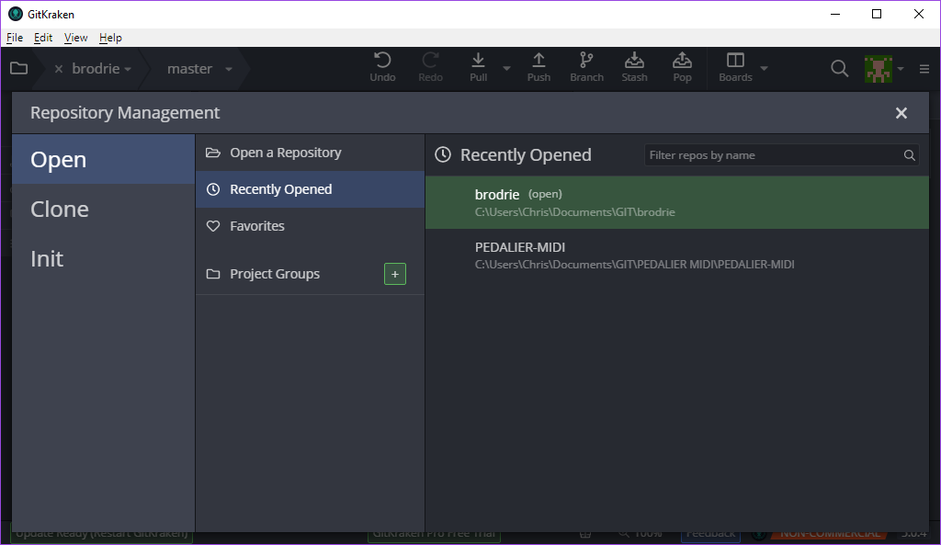Open Boards from the toolbar
This screenshot has height=545, width=941.
(x=735, y=66)
